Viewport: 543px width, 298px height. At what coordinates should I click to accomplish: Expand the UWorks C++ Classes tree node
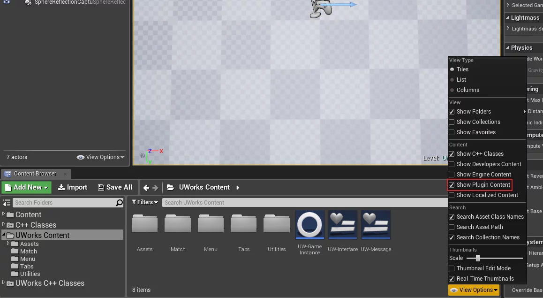pyautogui.click(x=4, y=283)
